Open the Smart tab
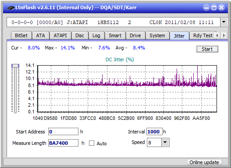Screen dimensions: 231x168 click(x=115, y=35)
